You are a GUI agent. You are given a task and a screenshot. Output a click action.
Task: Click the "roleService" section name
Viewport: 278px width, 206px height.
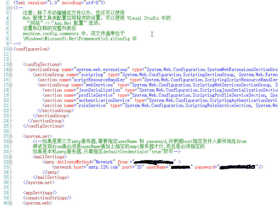[x=92, y=105]
